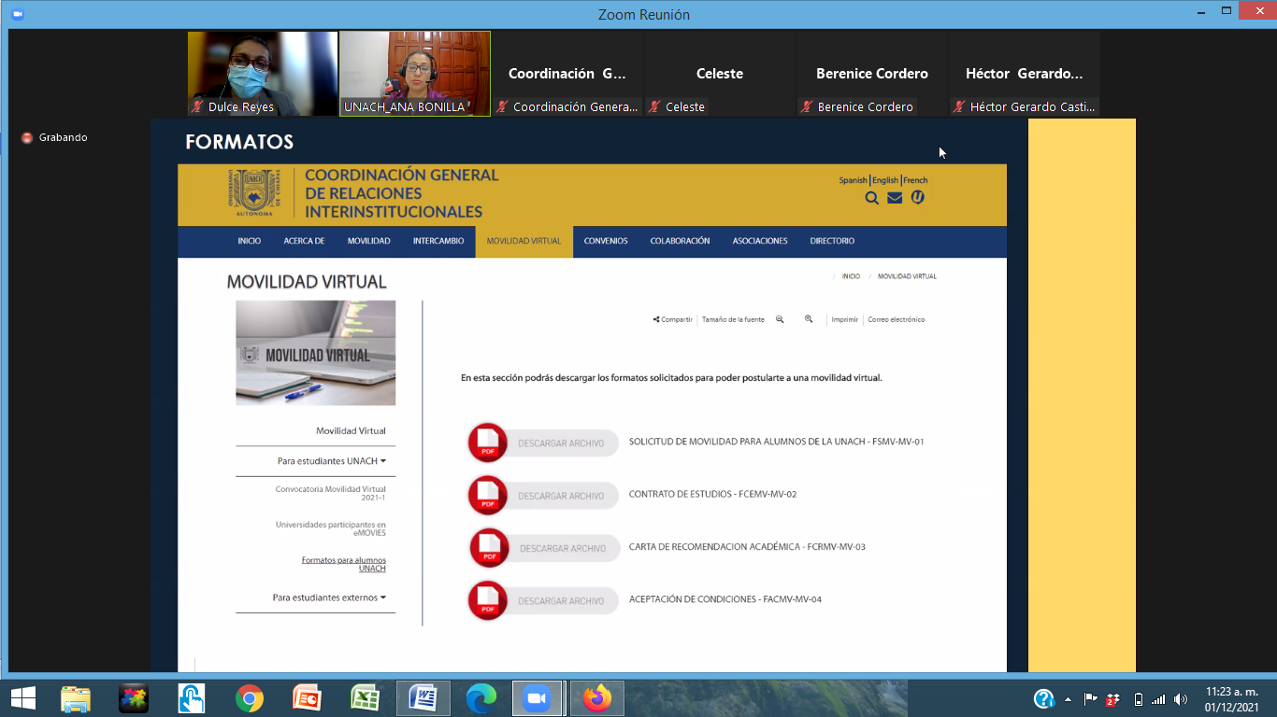Click the Movilidad Virtual banner image
Image resolution: width=1277 pixels, height=717 pixels.
coord(316,353)
